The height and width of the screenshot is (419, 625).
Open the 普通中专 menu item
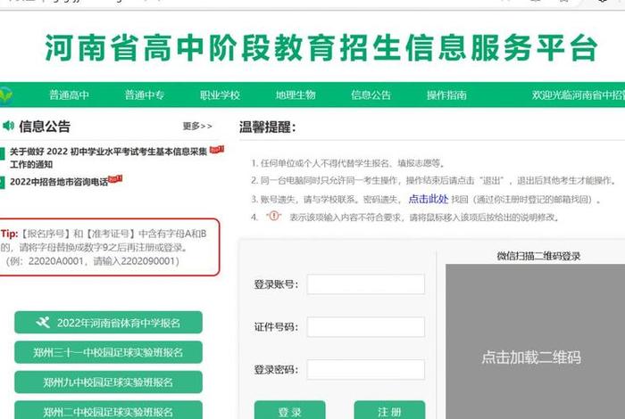[145, 95]
